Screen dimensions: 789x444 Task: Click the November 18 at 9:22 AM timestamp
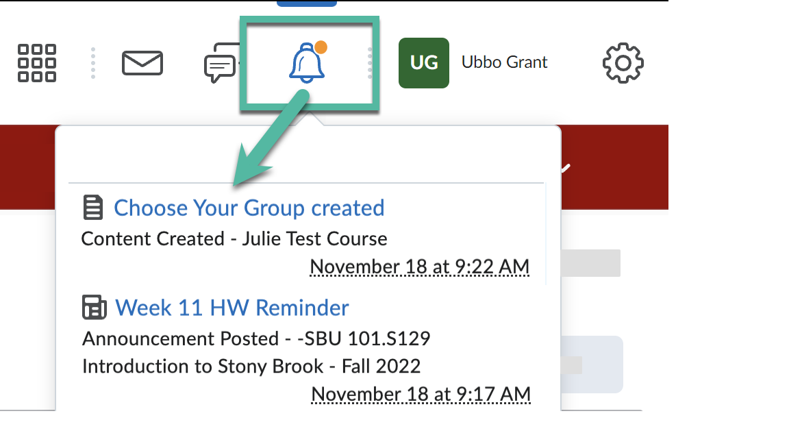420,267
